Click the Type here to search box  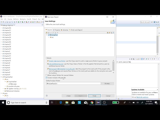point(27,102)
